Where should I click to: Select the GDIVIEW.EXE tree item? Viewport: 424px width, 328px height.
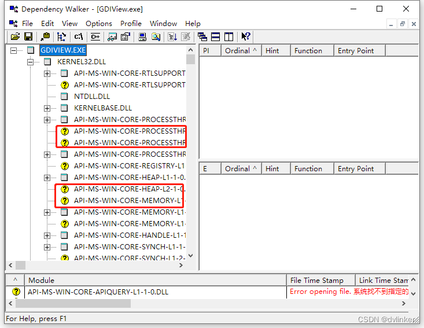pos(63,50)
